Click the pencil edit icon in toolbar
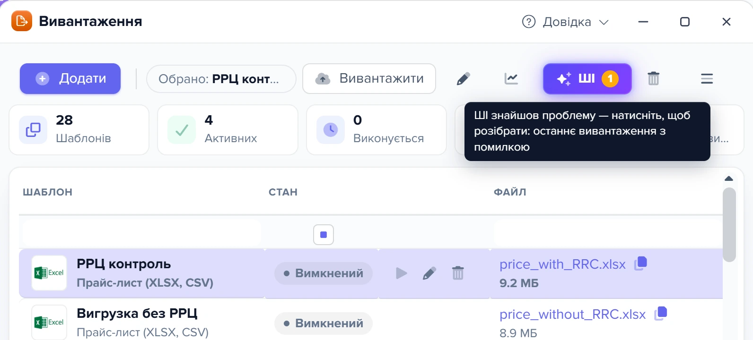The height and width of the screenshot is (340, 753). [464, 79]
